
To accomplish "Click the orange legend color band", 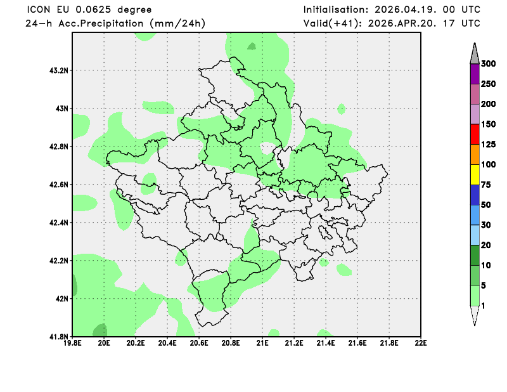I will [x=474, y=154].
